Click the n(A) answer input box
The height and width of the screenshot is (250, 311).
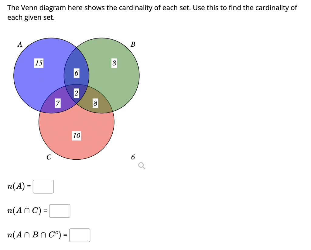pyautogui.click(x=43, y=187)
